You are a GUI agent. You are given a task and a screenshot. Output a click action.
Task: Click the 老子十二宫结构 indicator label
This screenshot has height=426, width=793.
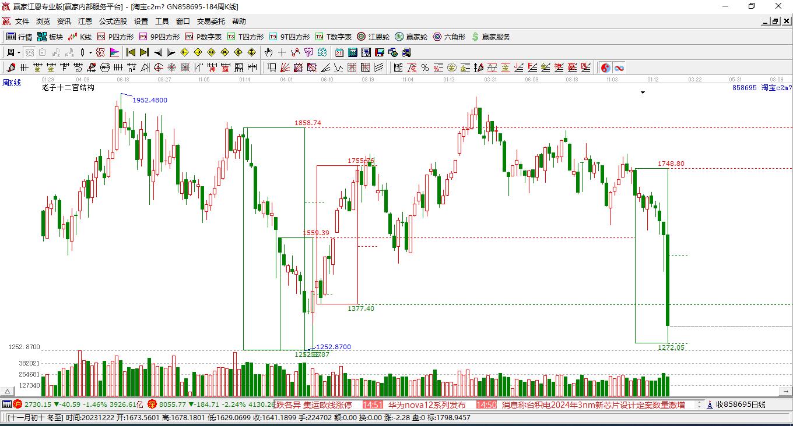click(68, 88)
